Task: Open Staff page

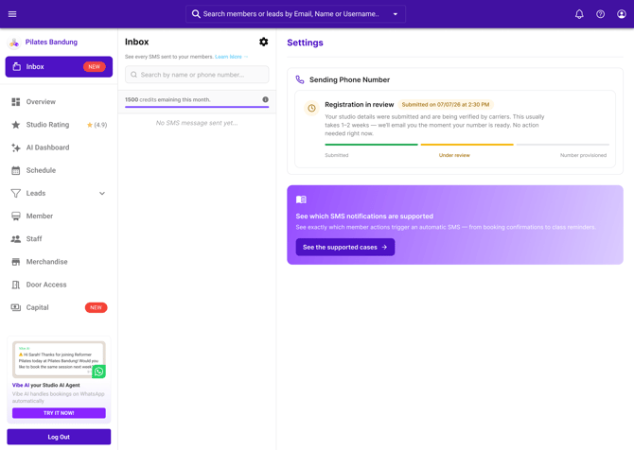Action: (x=59, y=239)
